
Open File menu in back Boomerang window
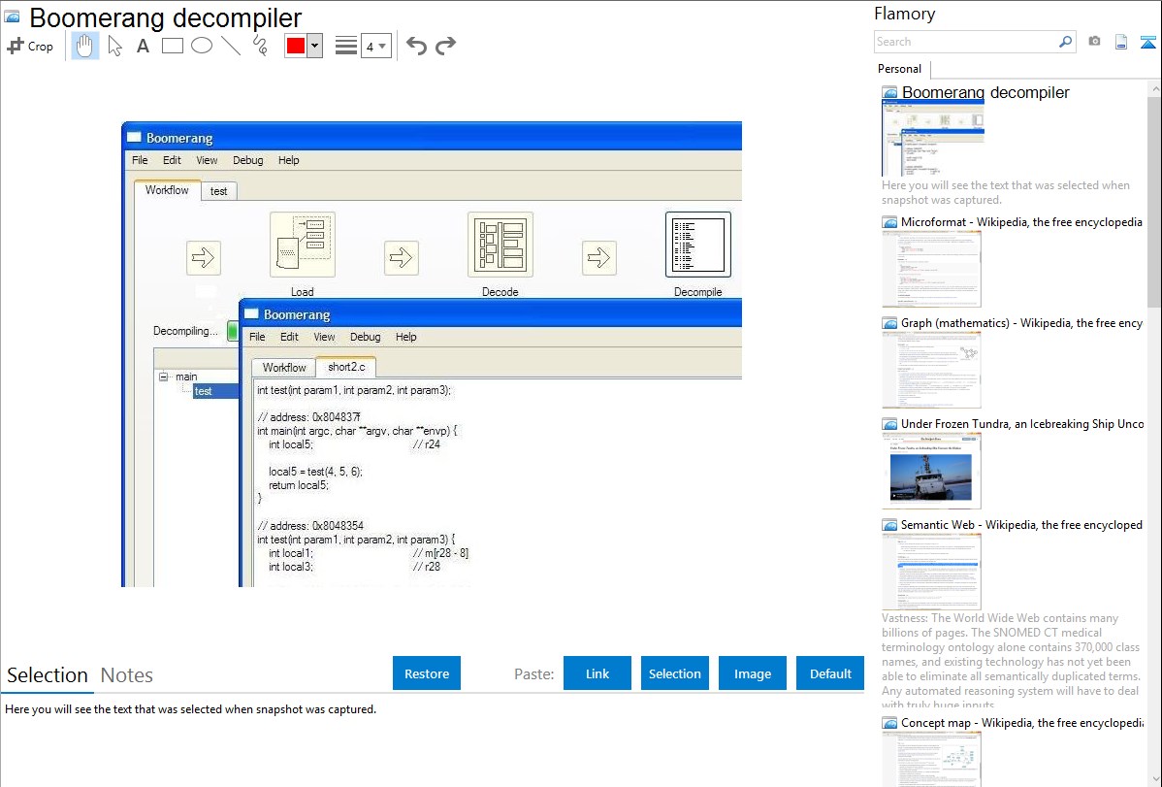tap(140, 160)
